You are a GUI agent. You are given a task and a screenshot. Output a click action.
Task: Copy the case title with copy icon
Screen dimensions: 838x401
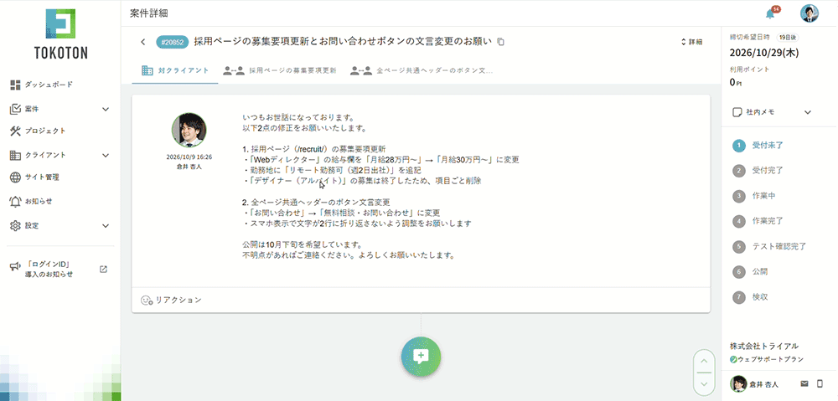point(501,42)
